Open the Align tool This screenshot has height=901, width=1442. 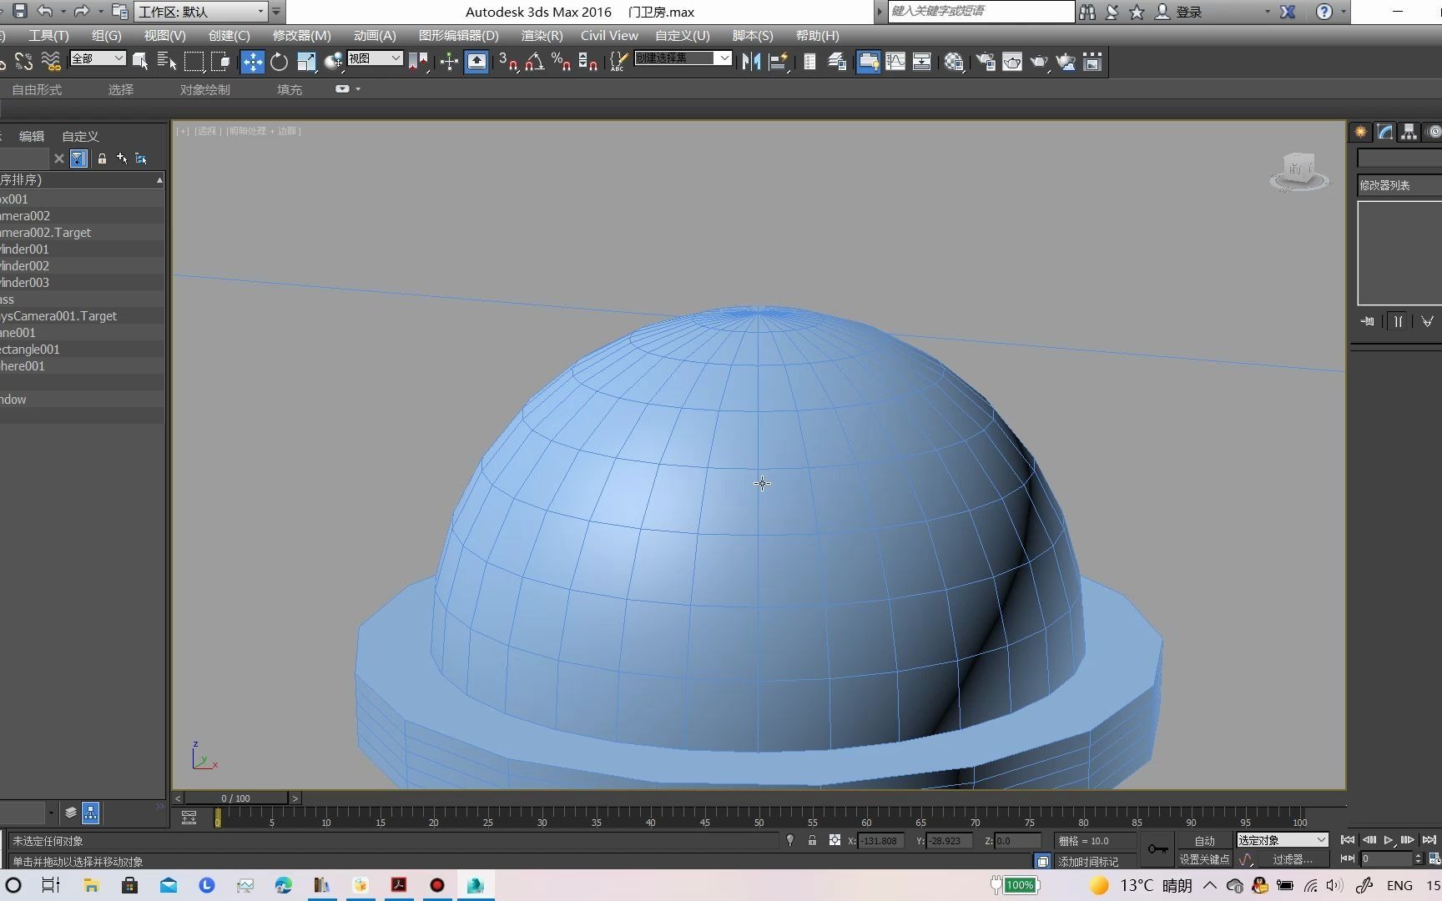click(778, 62)
